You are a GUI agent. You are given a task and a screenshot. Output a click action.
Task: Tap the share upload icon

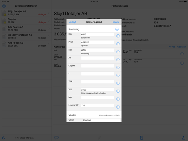(x=184, y=138)
